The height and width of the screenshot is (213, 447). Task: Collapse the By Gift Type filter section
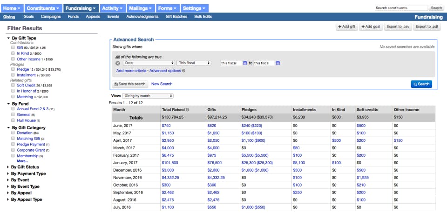pos(23,38)
